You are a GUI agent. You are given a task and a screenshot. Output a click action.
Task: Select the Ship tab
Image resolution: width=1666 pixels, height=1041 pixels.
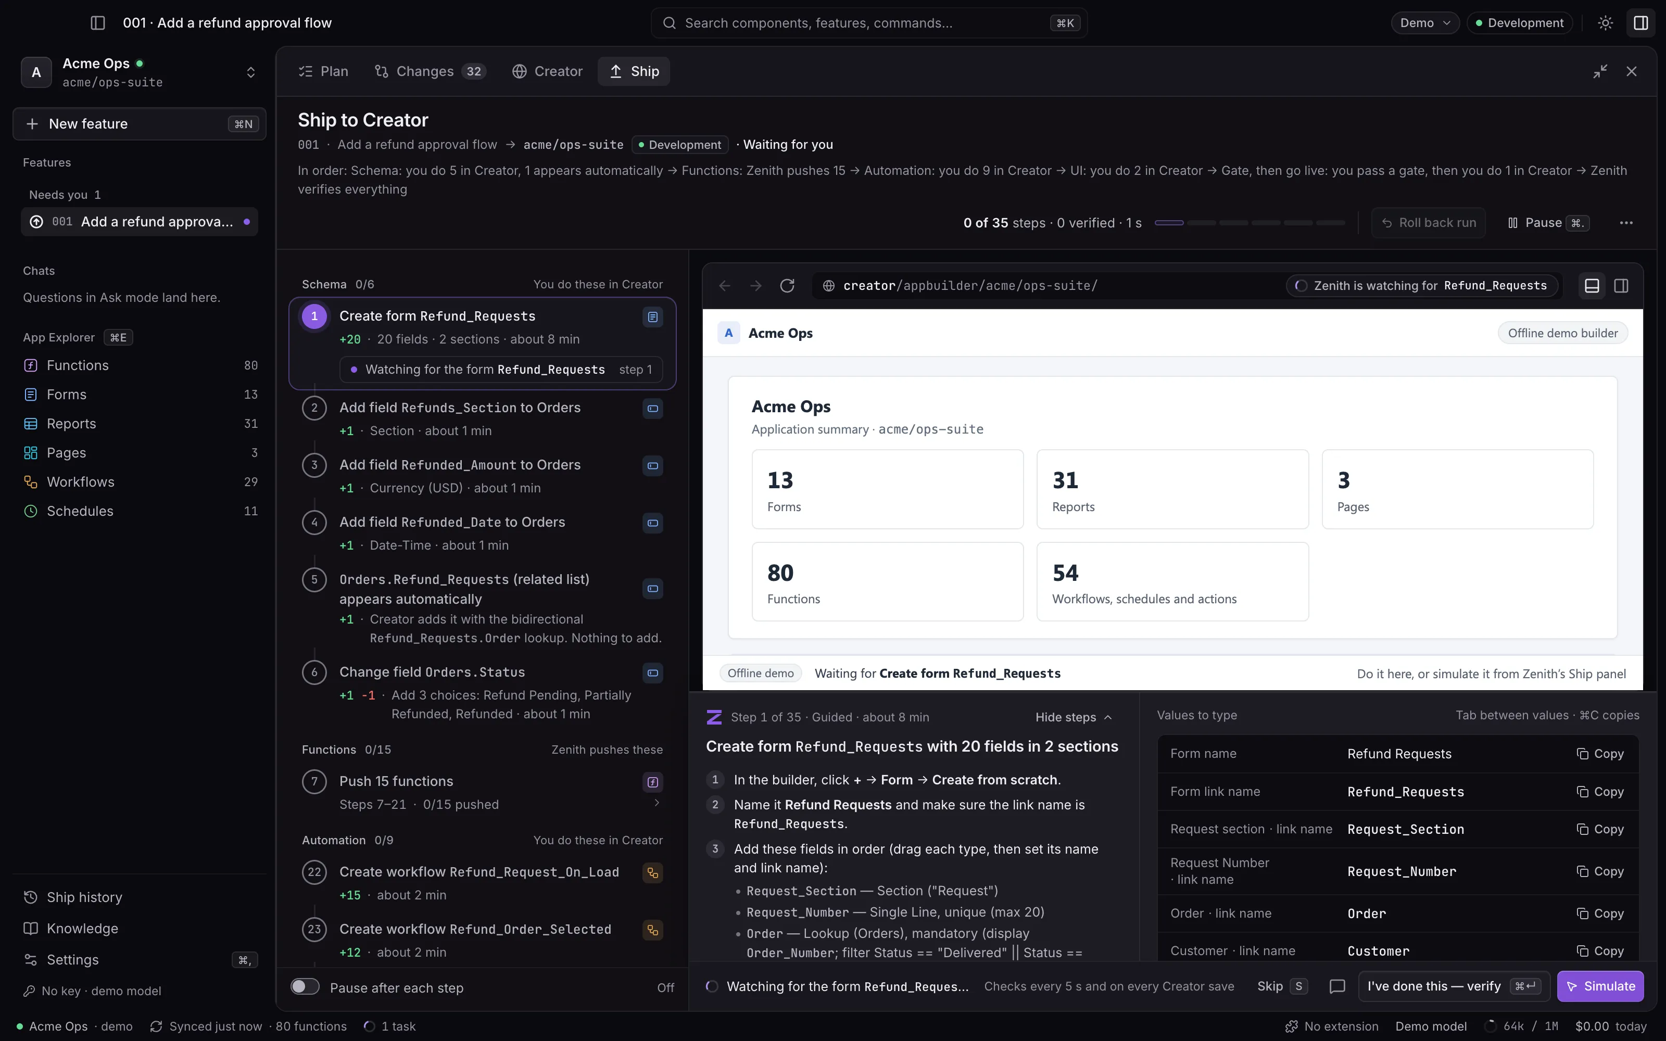point(634,72)
